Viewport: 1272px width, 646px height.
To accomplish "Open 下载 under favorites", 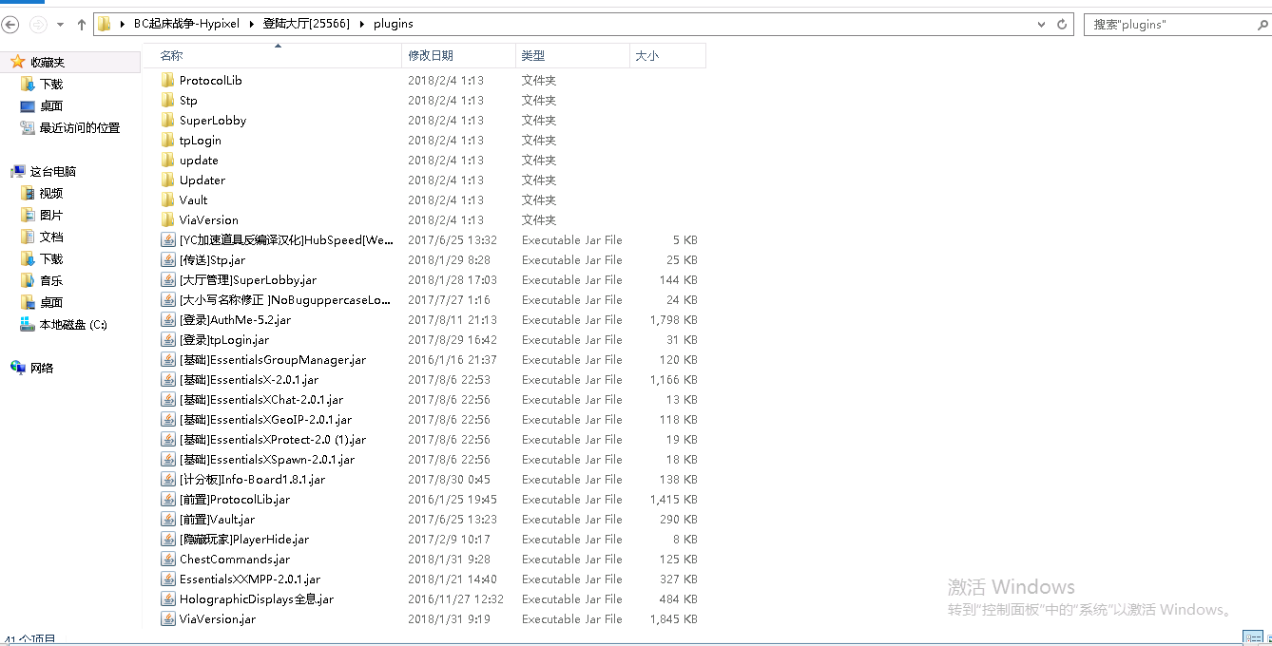I will (x=51, y=84).
